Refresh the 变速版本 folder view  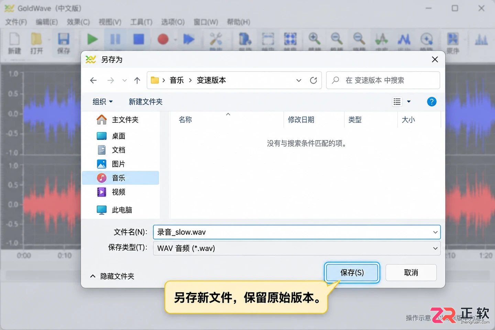click(x=313, y=80)
